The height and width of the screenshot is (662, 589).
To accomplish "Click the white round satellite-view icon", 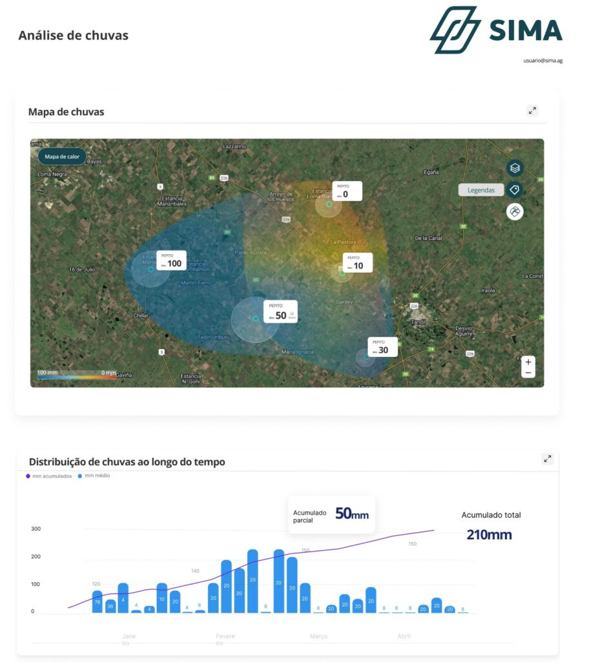I will [515, 211].
